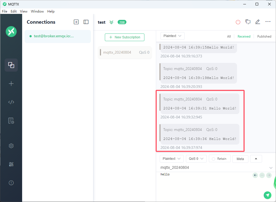Toggle connections list layout icon

[86, 22]
